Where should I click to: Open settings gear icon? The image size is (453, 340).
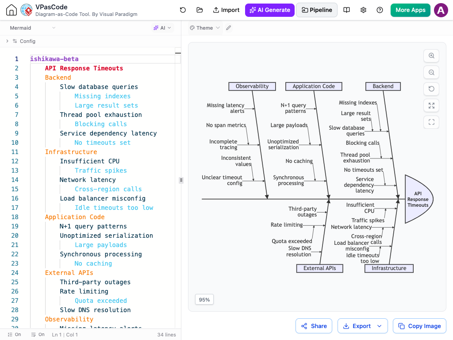pyautogui.click(x=363, y=10)
